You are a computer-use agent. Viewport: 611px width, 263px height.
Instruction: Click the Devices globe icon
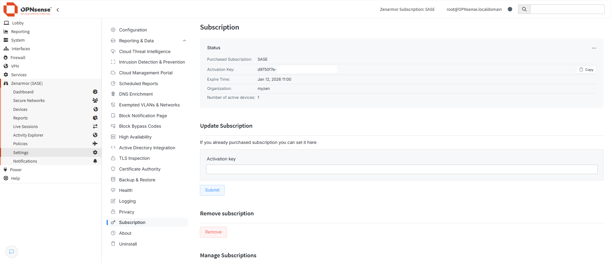[95, 109]
